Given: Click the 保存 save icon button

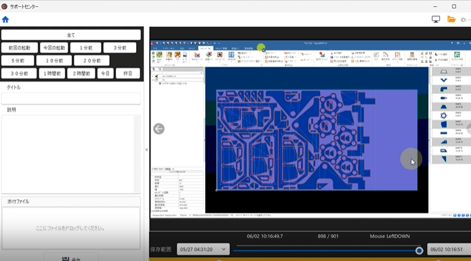Looking at the screenshot, I should 71,258.
